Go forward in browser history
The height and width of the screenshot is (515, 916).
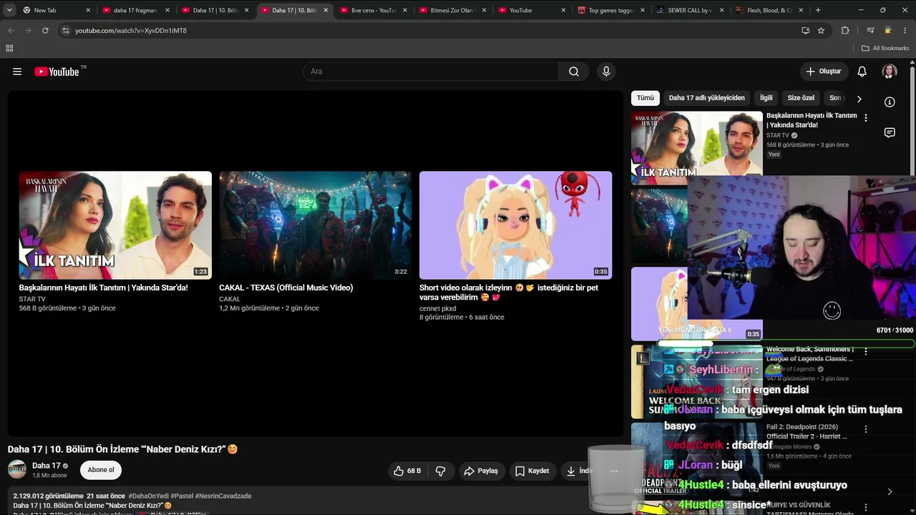pyautogui.click(x=28, y=31)
